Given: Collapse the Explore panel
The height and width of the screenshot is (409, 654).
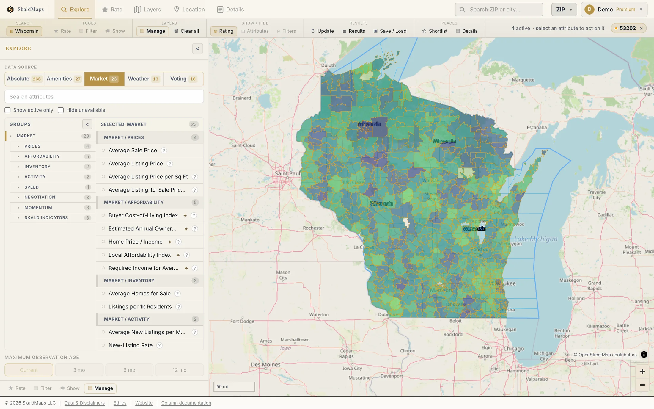Looking at the screenshot, I should click(x=197, y=49).
